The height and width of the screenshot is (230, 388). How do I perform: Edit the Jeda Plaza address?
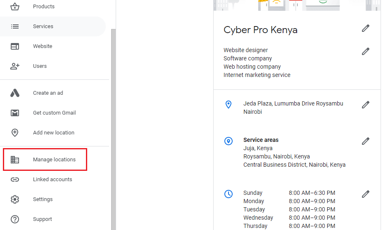(x=365, y=105)
